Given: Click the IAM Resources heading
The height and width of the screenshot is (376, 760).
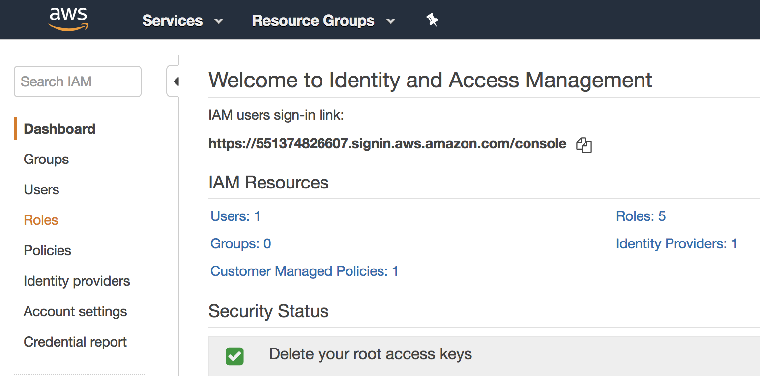Looking at the screenshot, I should [x=268, y=182].
